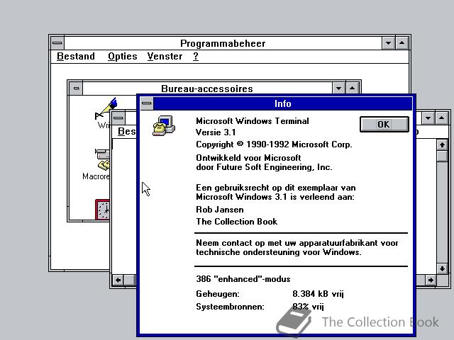Open the ? help menu in Programmabeheer
Viewport: 454px width, 340px height.
(196, 56)
